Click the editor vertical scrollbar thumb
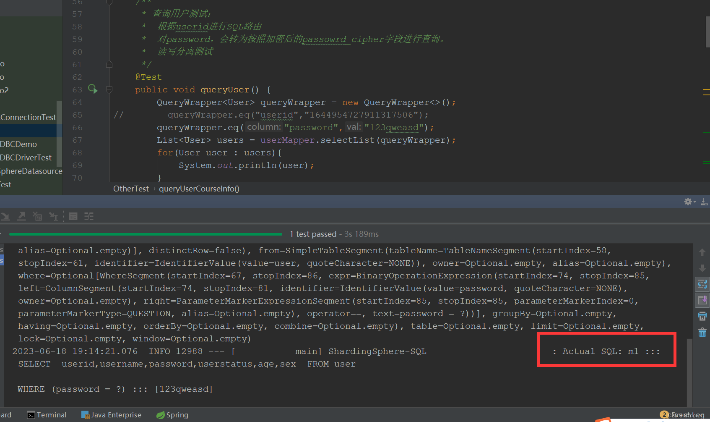 (708, 32)
